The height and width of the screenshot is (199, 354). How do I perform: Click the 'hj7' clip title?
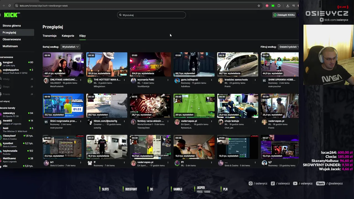270,162
